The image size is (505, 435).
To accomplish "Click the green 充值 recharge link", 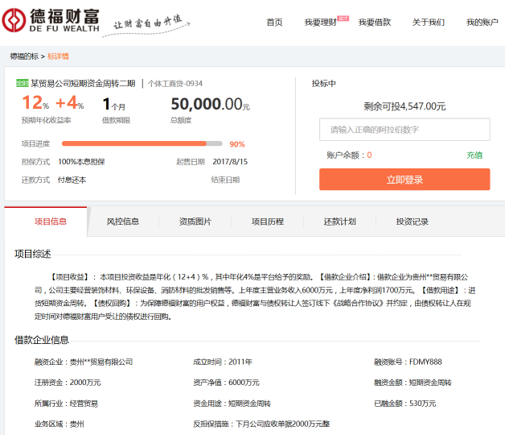I will point(474,155).
